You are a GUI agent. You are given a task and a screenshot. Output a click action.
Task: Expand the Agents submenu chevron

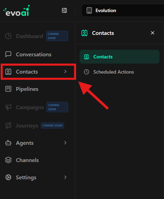(65, 143)
